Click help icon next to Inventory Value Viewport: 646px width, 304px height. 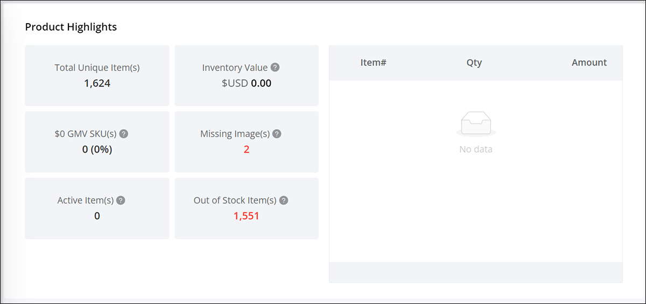275,68
